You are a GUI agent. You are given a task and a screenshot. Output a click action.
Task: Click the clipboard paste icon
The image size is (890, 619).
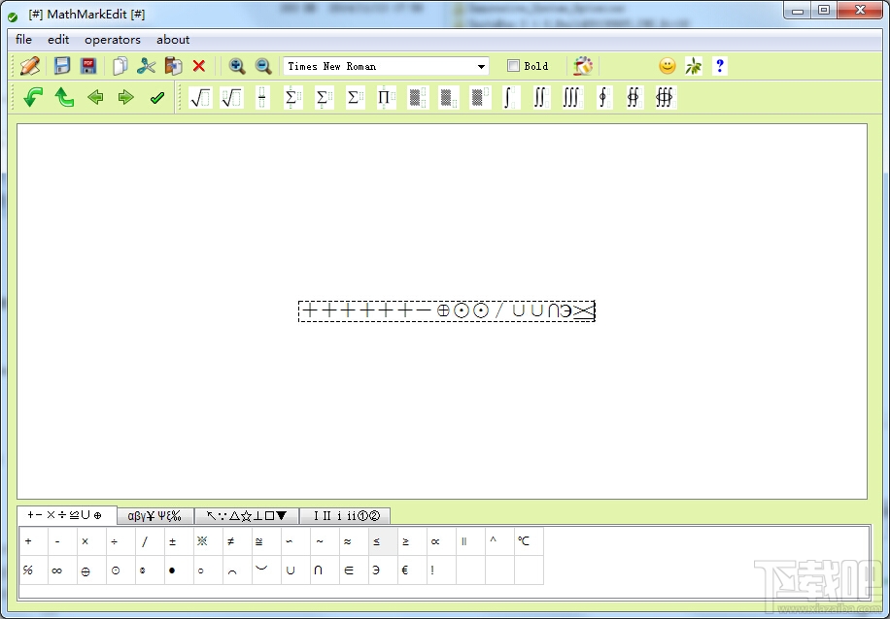coord(173,66)
